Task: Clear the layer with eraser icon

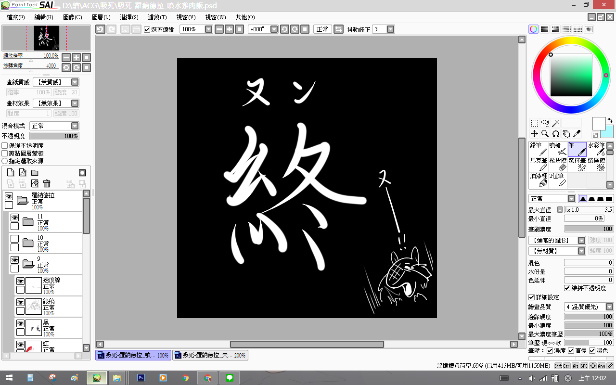Action: (x=35, y=183)
